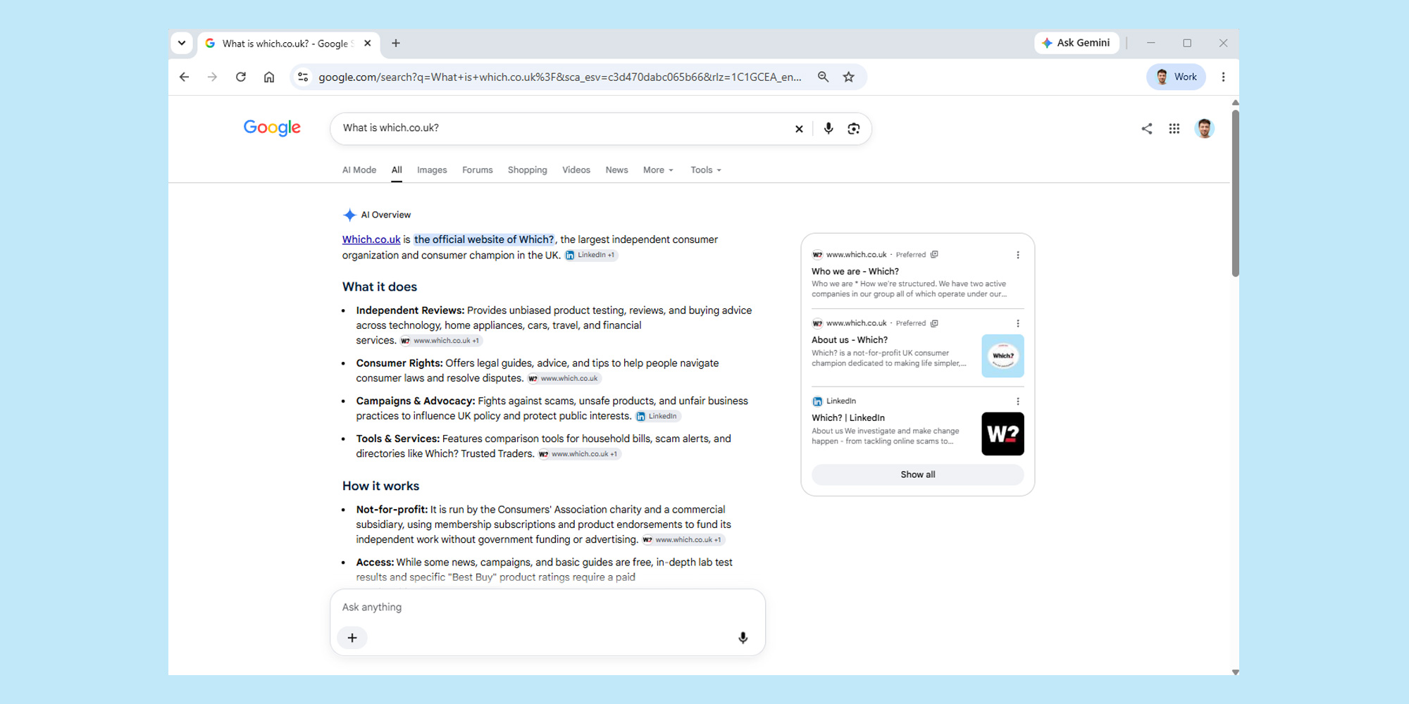Screen dimensions: 1409x704
Task: Expand the tab search dropdown arrow
Action: point(182,43)
